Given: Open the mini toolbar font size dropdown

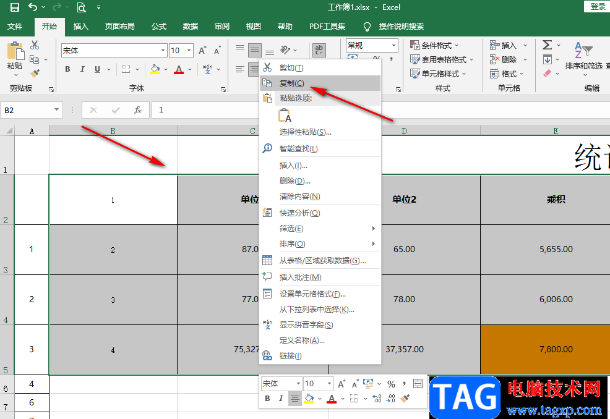Looking at the screenshot, I should 329,384.
